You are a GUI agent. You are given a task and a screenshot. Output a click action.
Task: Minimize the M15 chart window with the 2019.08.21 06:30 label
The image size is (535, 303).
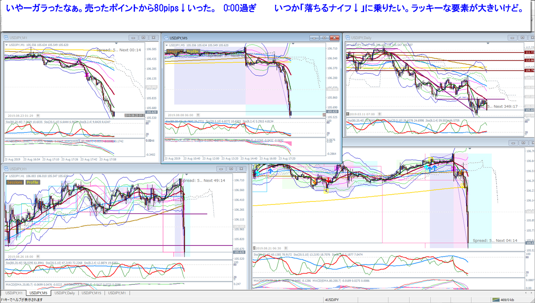click(x=514, y=143)
